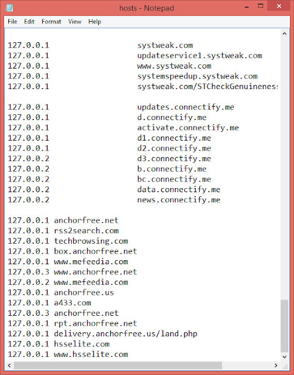Image resolution: width=294 pixels, height=375 pixels.
Task: Click the vertical scrollbar down arrow
Action: click(x=284, y=357)
